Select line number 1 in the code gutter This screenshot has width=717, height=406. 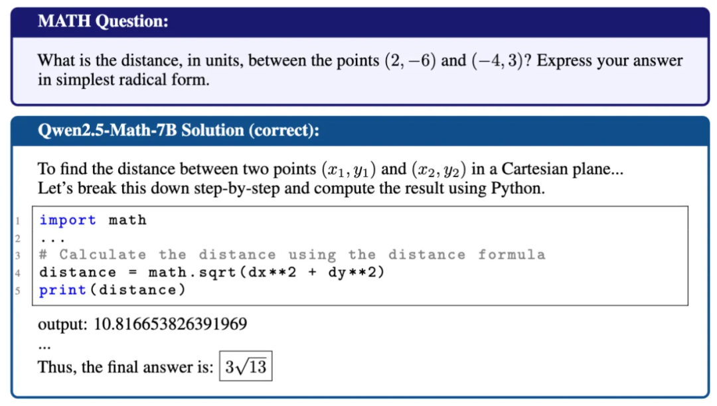click(x=19, y=220)
